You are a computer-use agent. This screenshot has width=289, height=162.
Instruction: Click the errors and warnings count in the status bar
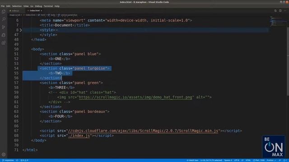click(24, 160)
